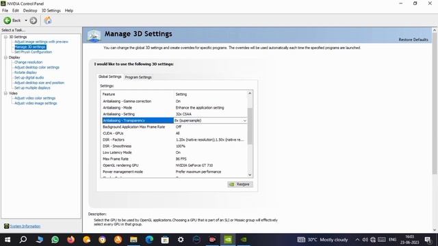Viewport: 438px width, 246px height.
Task: Select the CUDA - GPUs row
Action: point(175,133)
